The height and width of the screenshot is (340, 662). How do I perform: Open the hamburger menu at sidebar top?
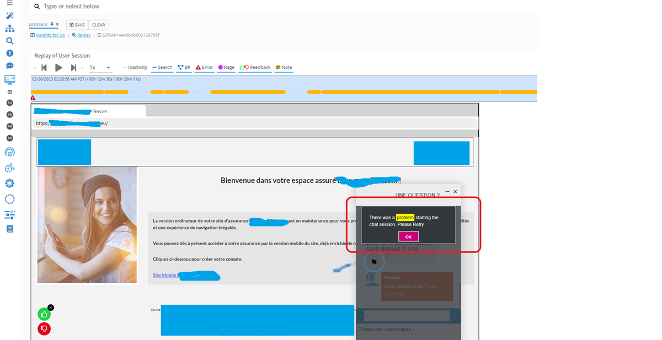click(x=9, y=3)
